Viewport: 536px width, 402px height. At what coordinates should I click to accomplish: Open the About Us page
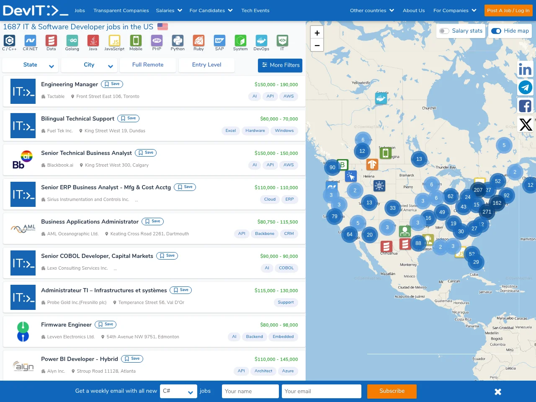(414, 10)
